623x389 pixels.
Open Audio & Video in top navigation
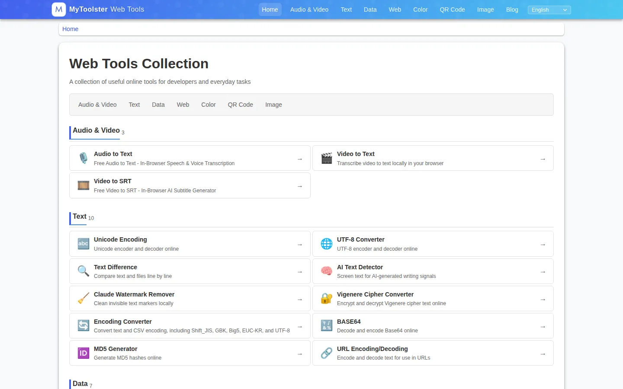pyautogui.click(x=309, y=10)
